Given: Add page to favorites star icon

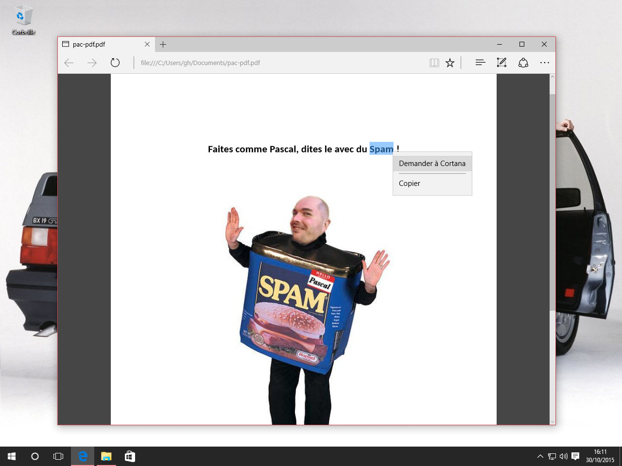Looking at the screenshot, I should pyautogui.click(x=450, y=63).
